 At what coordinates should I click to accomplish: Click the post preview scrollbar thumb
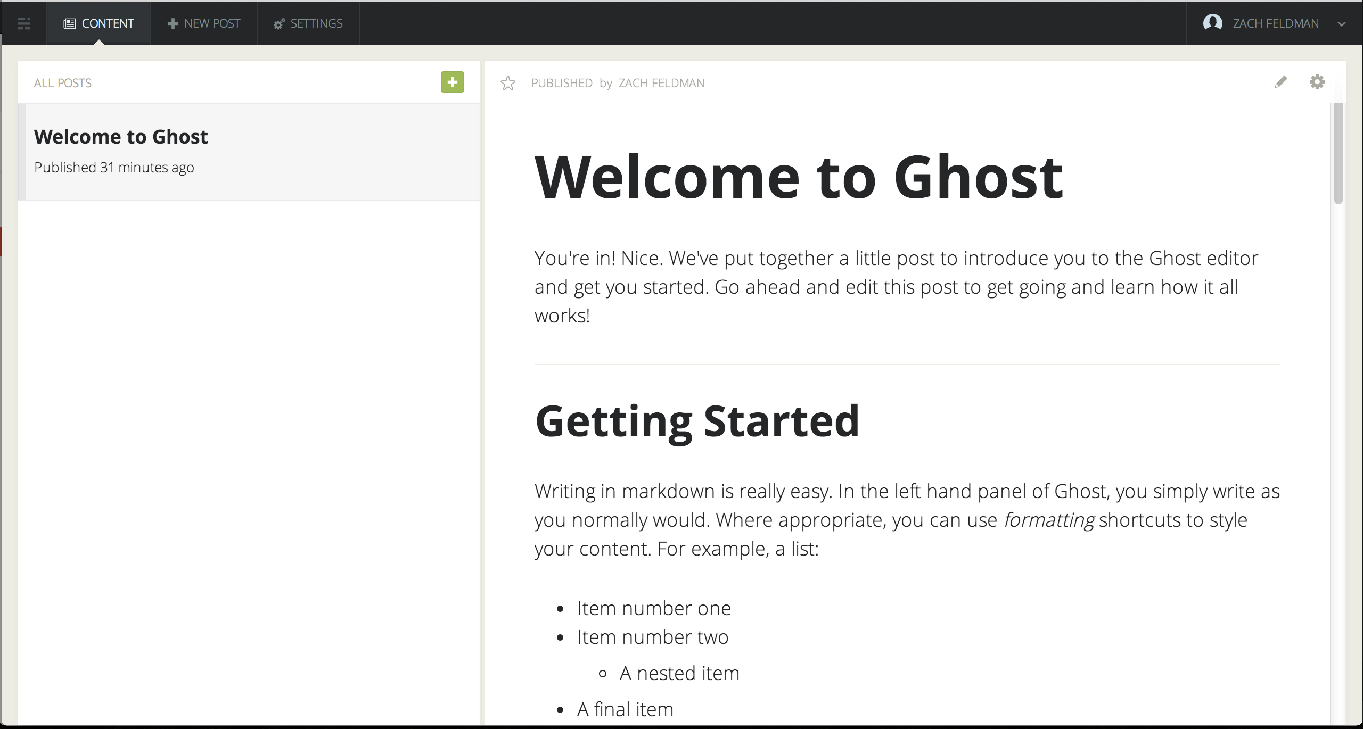tap(1338, 154)
